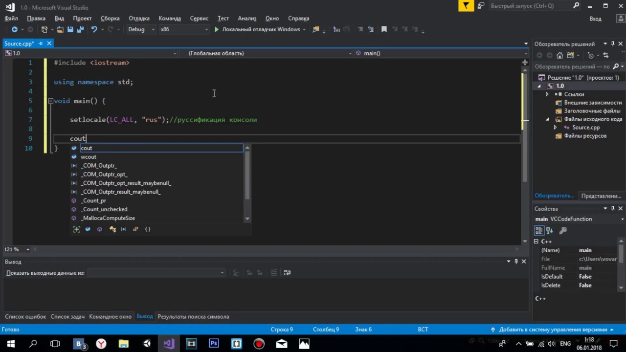The width and height of the screenshot is (626, 352).
Task: Click the Save All double-floppy icon
Action: coord(80,29)
